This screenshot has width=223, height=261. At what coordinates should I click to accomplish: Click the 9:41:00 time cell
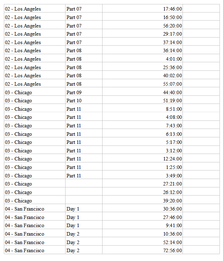point(174,225)
